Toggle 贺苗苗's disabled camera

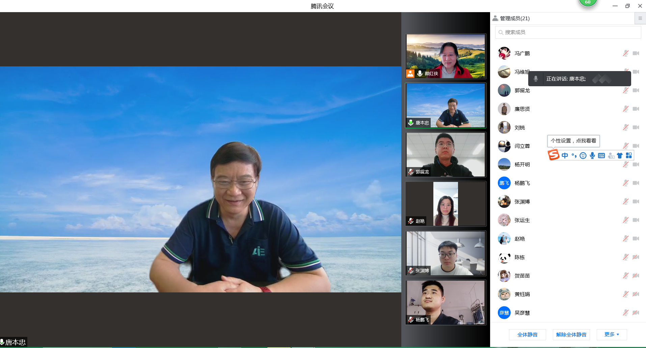636,276
